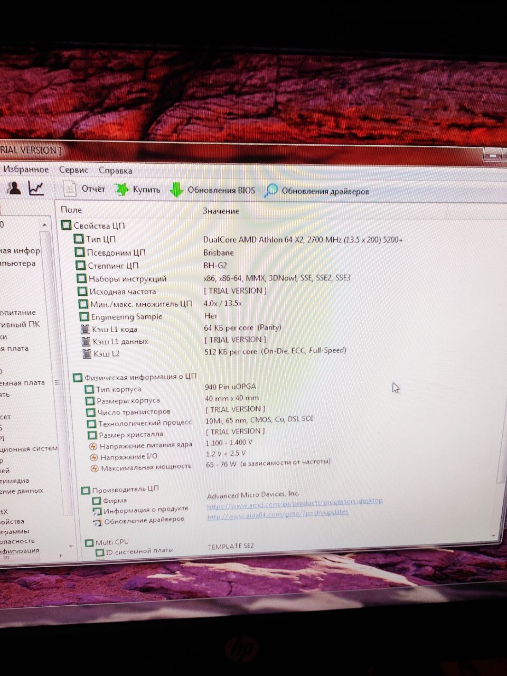
Task: Click Максимальная мощность power icon
Action: coord(95,468)
